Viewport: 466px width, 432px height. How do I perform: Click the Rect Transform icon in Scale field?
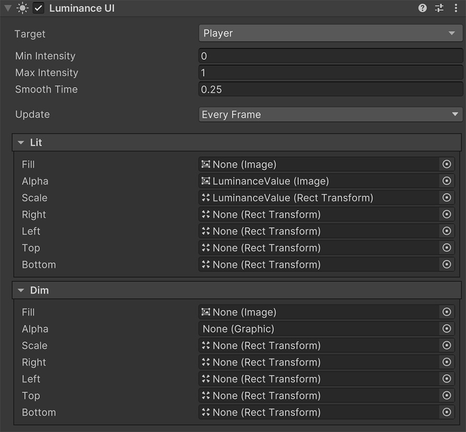205,198
